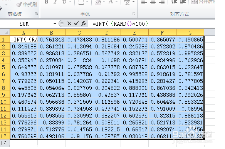This screenshot has width=225, height=149.
Task: Select column G header
Action: pos(190,33)
